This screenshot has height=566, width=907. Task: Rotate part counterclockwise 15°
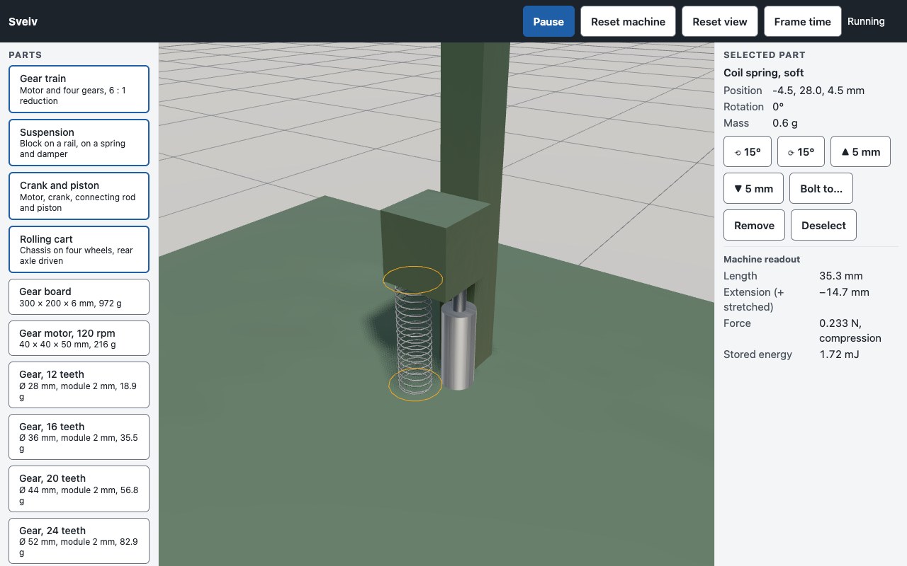tap(748, 151)
